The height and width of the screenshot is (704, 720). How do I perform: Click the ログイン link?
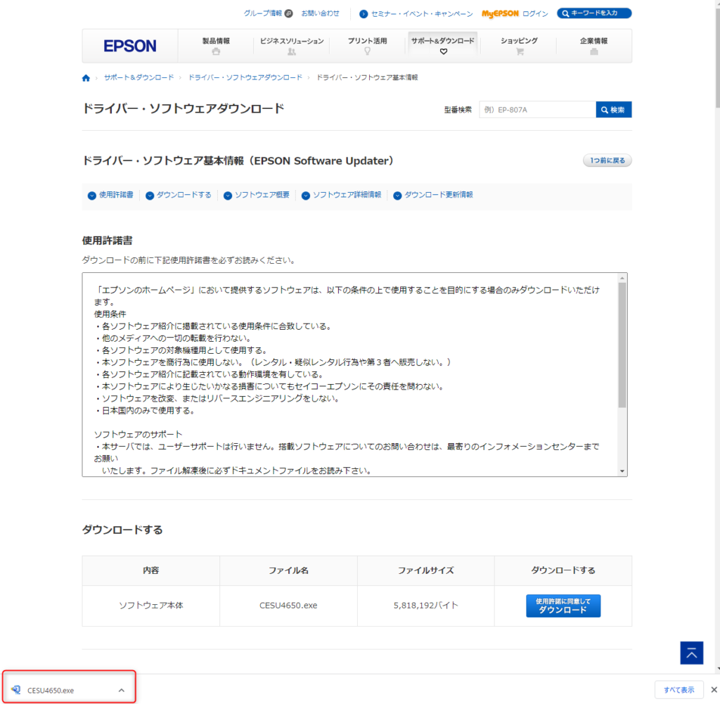point(535,14)
